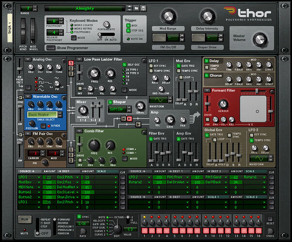Click the Delay TIME knob
The height and width of the screenshot is (242, 292).
click(x=229, y=65)
